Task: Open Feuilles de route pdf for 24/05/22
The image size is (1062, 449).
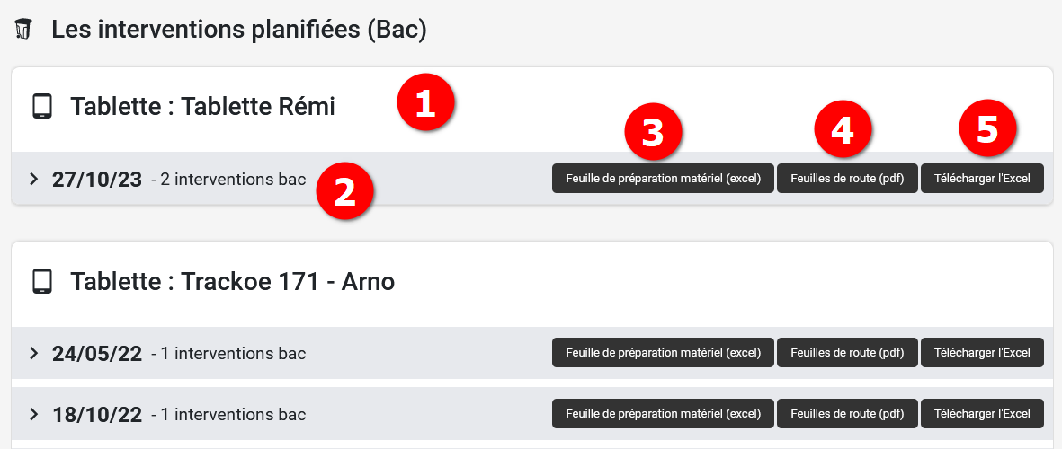Action: (x=847, y=353)
